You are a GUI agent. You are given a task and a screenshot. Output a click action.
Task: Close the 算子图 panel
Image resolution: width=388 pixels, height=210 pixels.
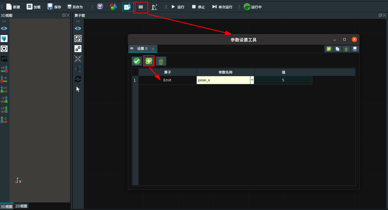[384, 15]
